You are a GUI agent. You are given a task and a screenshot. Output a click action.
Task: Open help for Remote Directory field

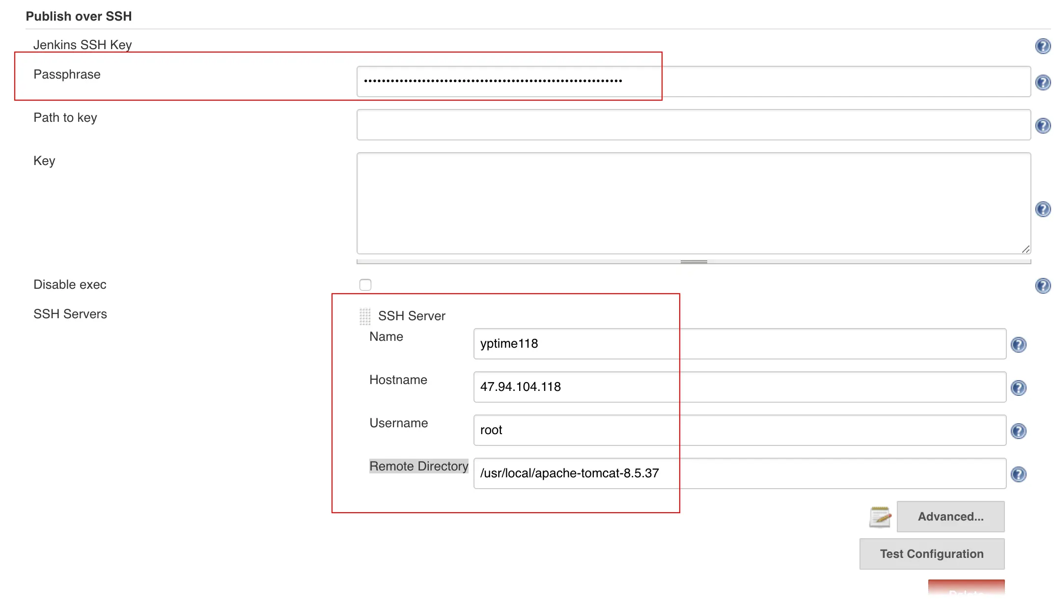1018,474
